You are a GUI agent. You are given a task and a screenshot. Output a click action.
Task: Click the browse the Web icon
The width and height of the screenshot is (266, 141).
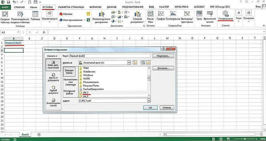(143, 63)
